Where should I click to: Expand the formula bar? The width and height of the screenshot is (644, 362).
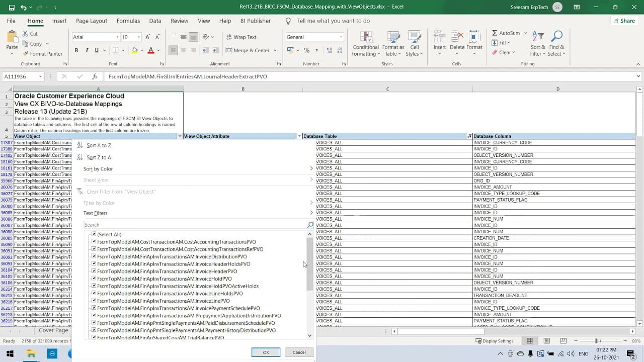pos(638,76)
